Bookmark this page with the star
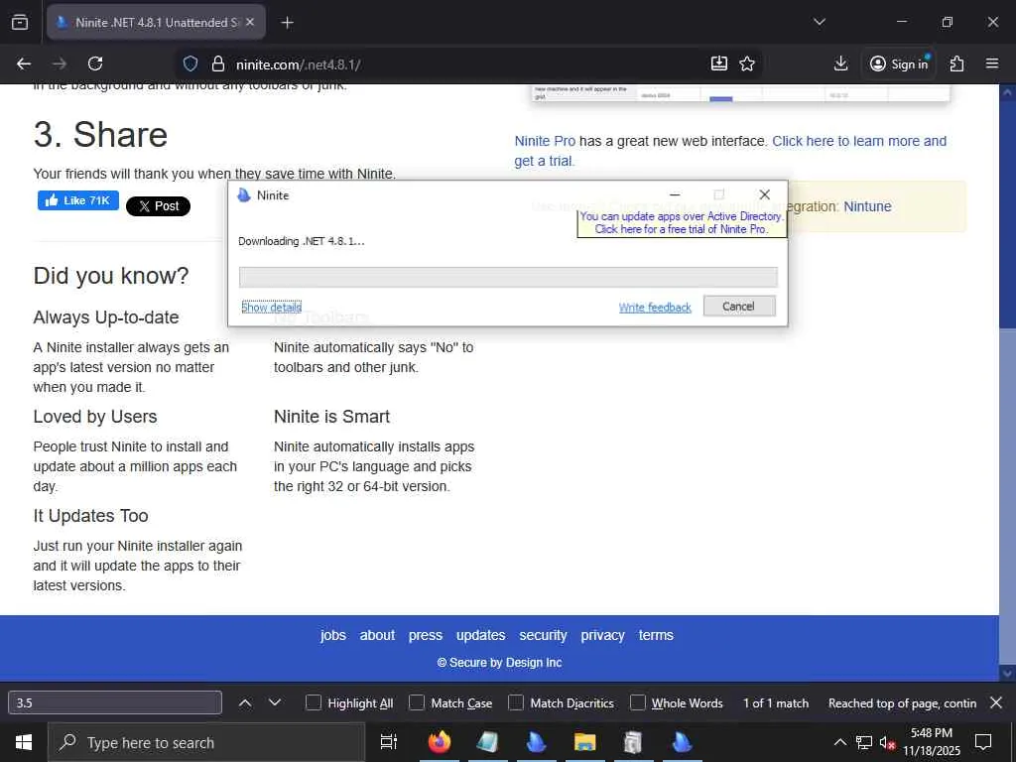 coord(747,63)
